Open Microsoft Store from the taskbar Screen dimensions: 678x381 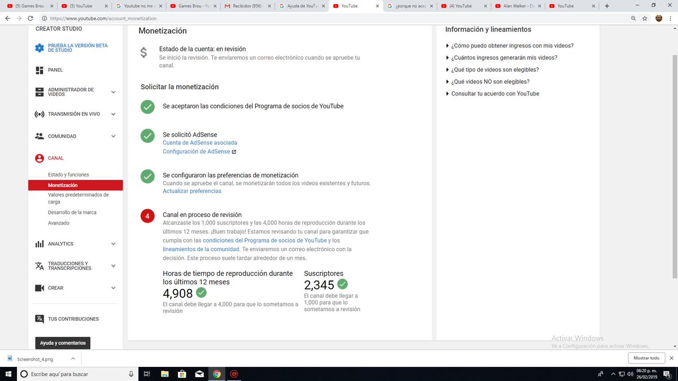coord(181,374)
